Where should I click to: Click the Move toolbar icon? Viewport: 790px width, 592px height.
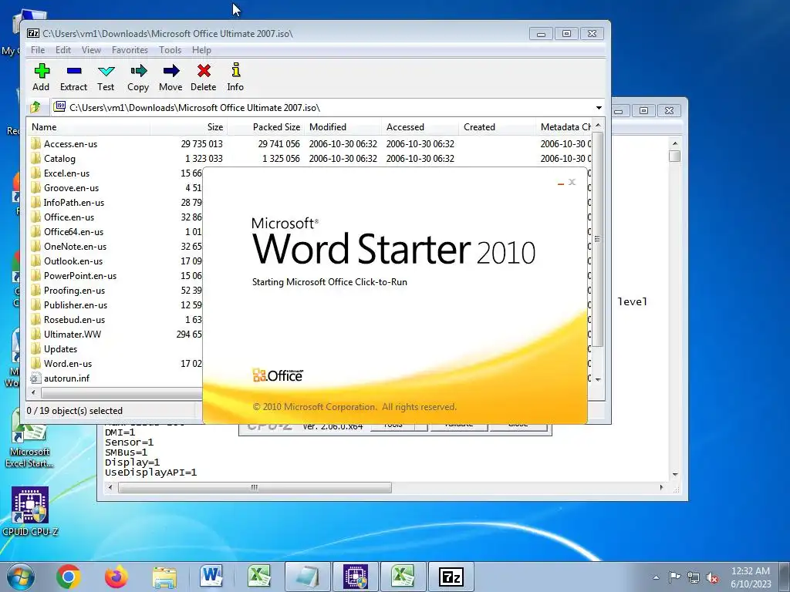click(x=170, y=77)
